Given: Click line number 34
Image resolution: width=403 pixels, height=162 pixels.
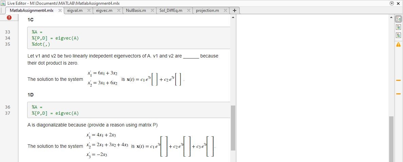Looking at the screenshot, I should 8,38.
